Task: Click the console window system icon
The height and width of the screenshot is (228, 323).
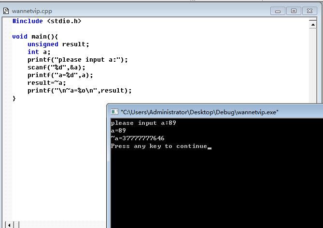Action: [x=114, y=112]
